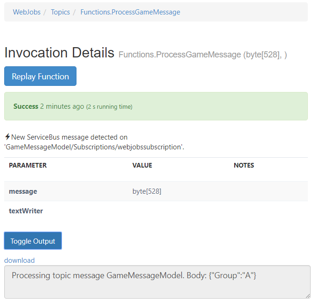The width and height of the screenshot is (313, 302).
Task: Click inside the output log text area
Action: 157,282
